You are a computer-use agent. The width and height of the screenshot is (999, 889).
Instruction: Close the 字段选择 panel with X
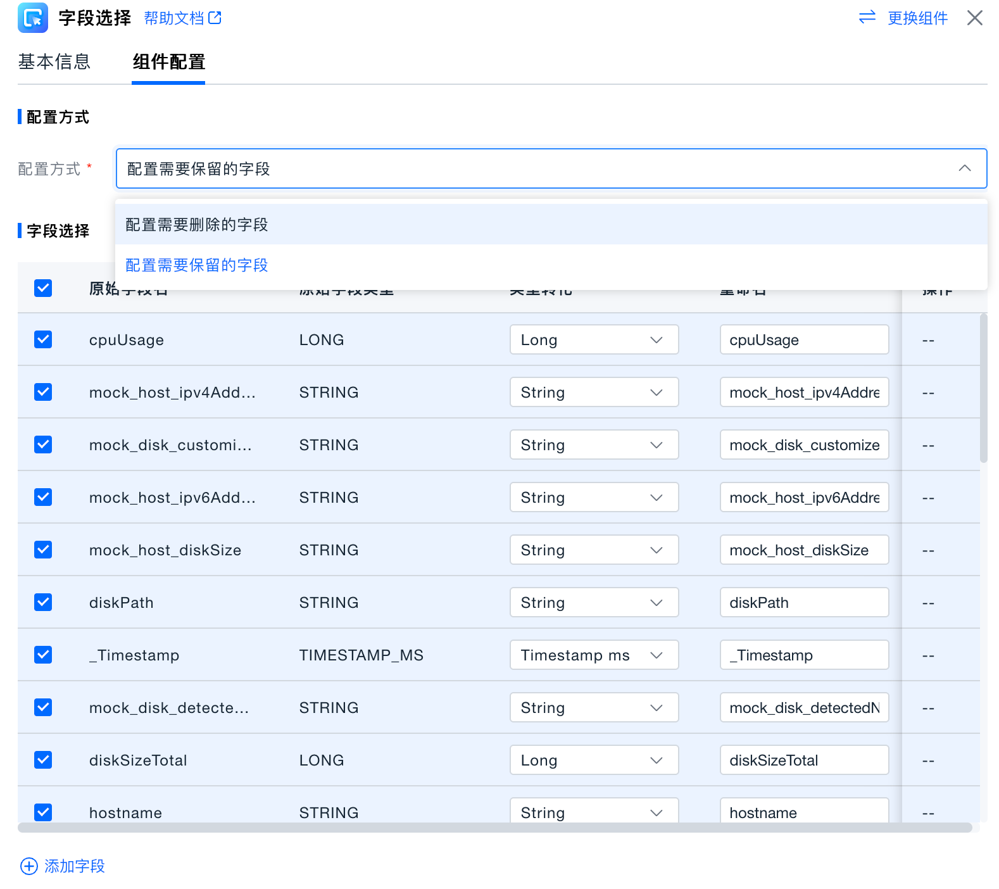[x=974, y=18]
